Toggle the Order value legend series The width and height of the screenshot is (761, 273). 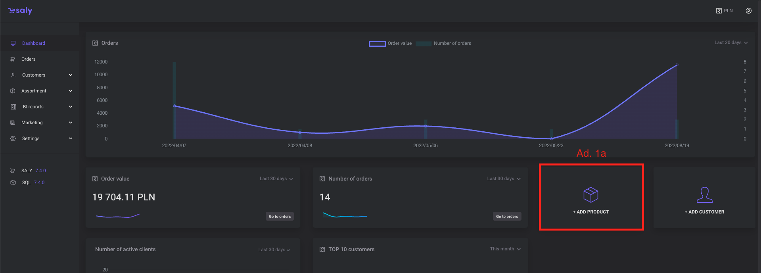(x=390, y=43)
